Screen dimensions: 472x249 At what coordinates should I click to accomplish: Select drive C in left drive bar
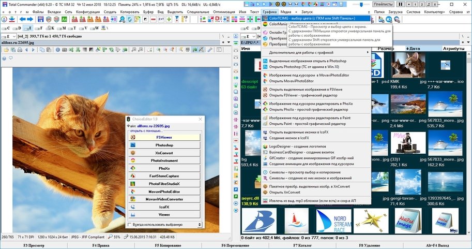6,28
